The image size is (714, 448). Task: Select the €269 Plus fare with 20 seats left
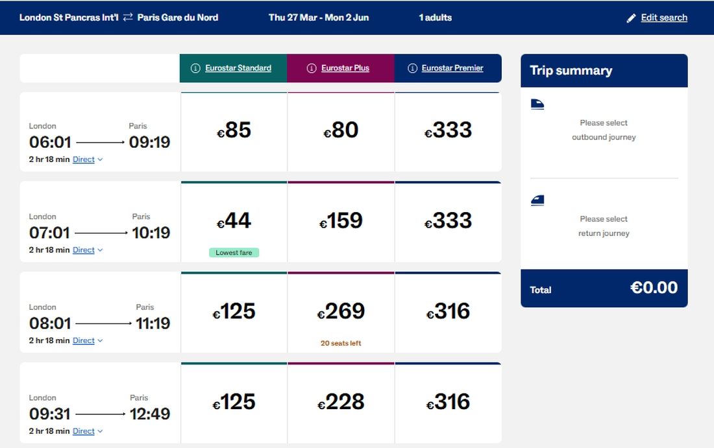coord(341,312)
